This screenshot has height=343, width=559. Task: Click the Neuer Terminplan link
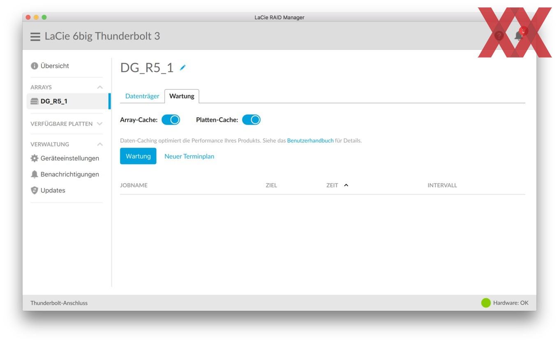click(189, 156)
